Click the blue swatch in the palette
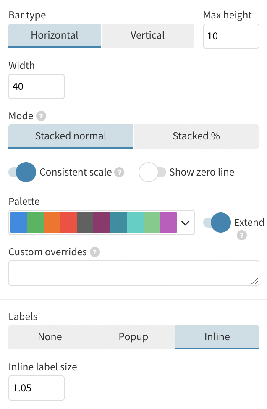This screenshot has height=409, width=267. click(x=18, y=223)
